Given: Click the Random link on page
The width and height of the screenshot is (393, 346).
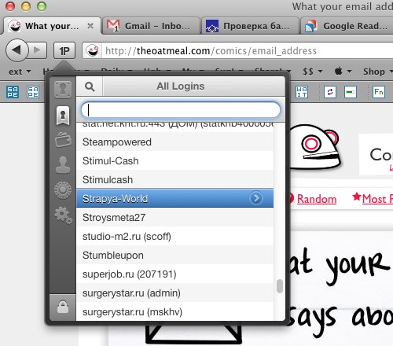Looking at the screenshot, I should click(x=317, y=199).
